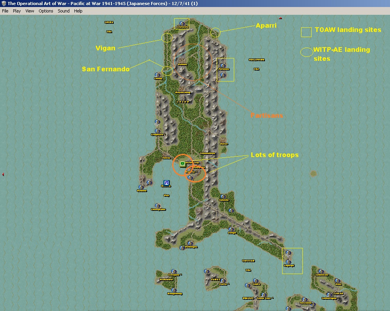
Task: Click the southern Mindoro port marker
Action: 174,290
